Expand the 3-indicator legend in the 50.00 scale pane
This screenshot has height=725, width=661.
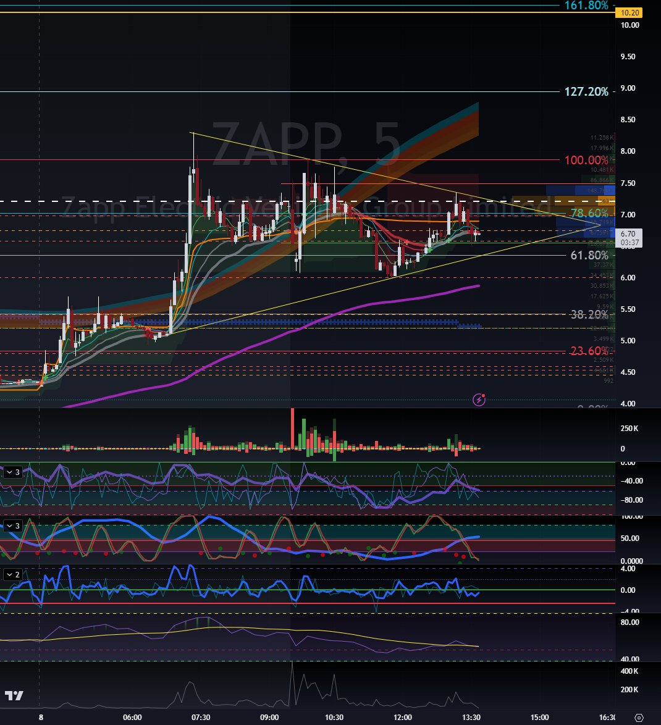pos(13,526)
